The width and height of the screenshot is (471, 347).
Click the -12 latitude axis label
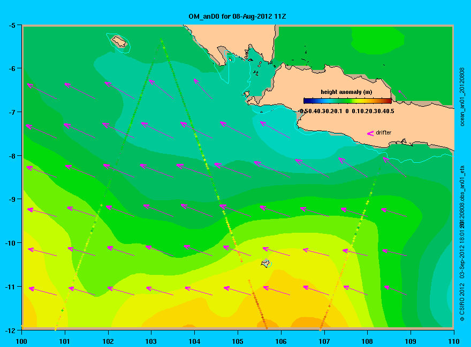click(x=10, y=330)
